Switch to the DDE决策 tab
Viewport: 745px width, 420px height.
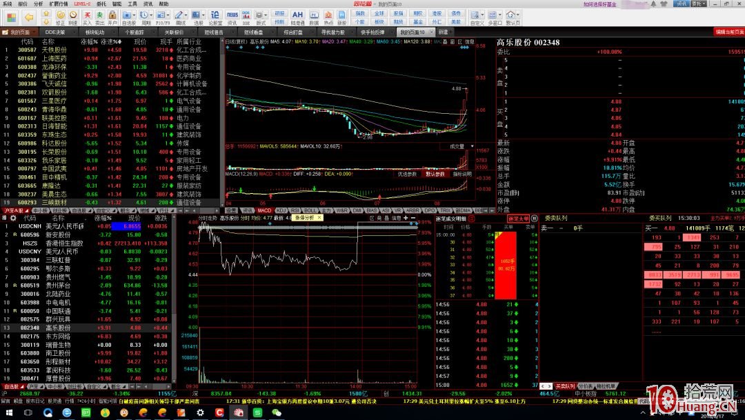[x=55, y=32]
